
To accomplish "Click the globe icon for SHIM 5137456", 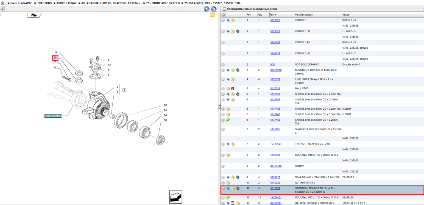I will [237, 94].
